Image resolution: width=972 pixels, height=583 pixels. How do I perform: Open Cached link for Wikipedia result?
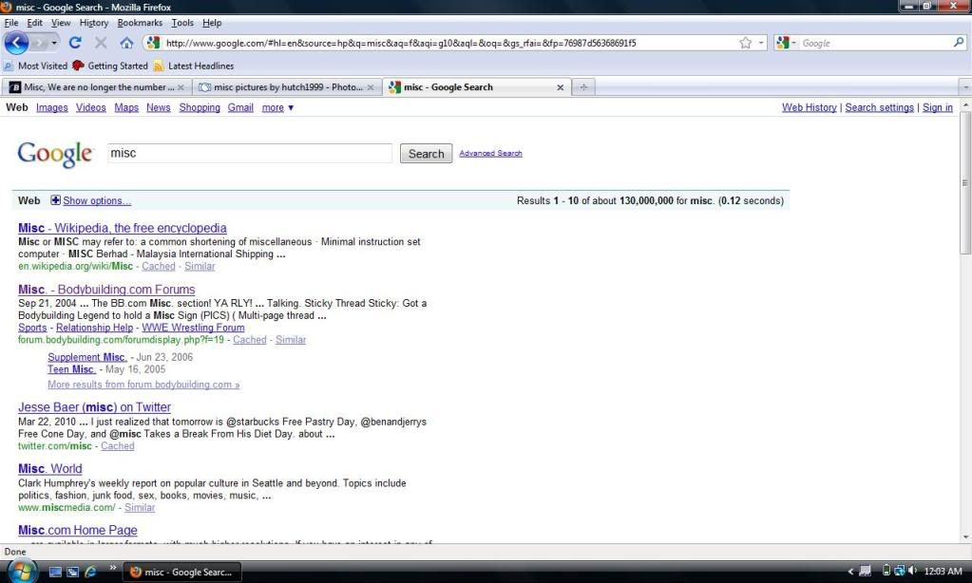point(159,266)
